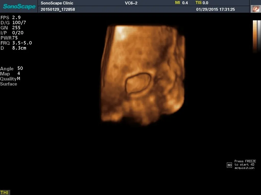This screenshot has height=195, width=261.
Task: Click the SonoScape logo
Action: [x=19, y=6]
